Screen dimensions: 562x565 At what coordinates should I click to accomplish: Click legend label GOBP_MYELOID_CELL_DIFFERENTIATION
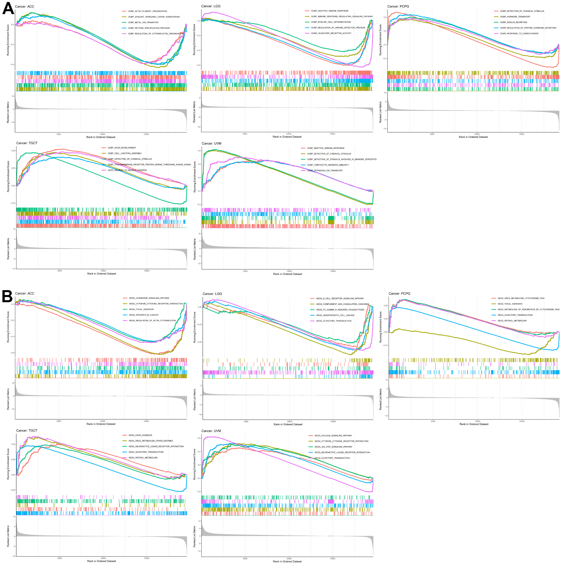pos(331,22)
